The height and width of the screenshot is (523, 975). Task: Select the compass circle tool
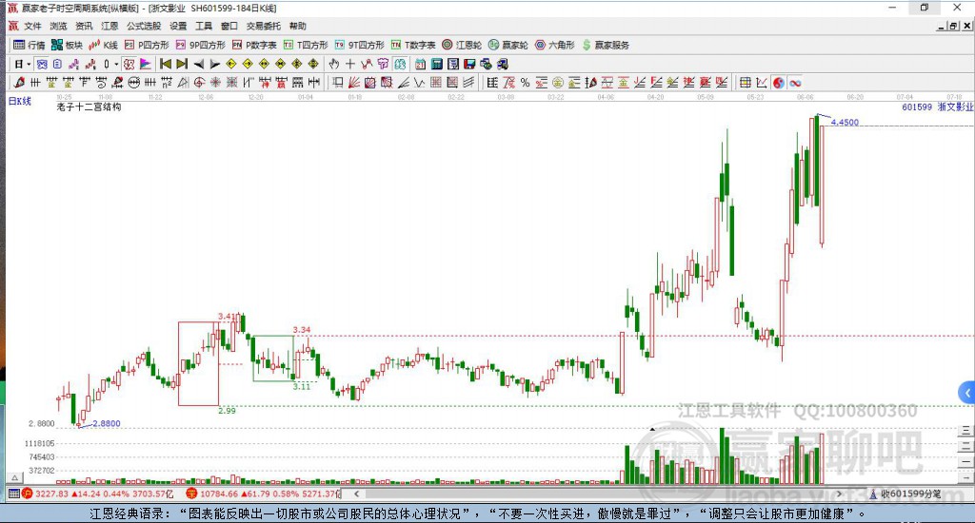point(199,83)
